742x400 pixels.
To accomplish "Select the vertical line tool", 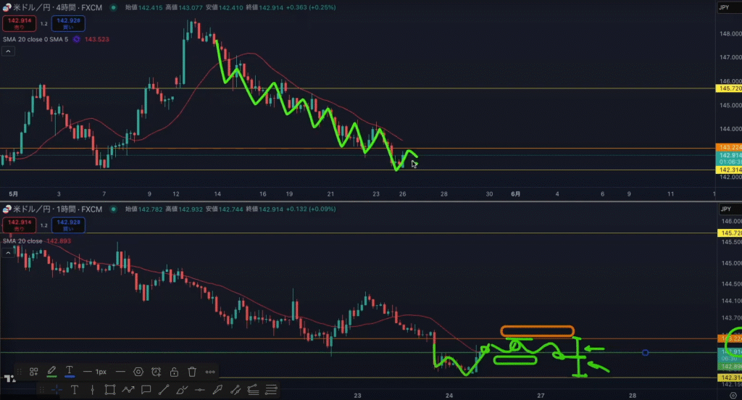I will (x=92, y=390).
